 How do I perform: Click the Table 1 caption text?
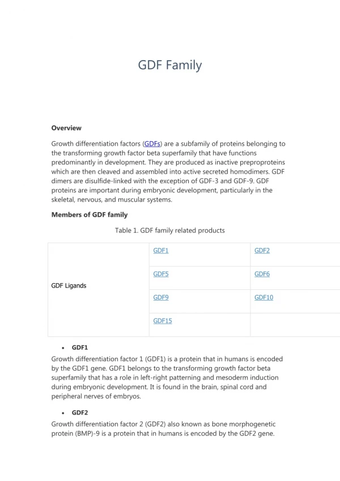(169, 230)
